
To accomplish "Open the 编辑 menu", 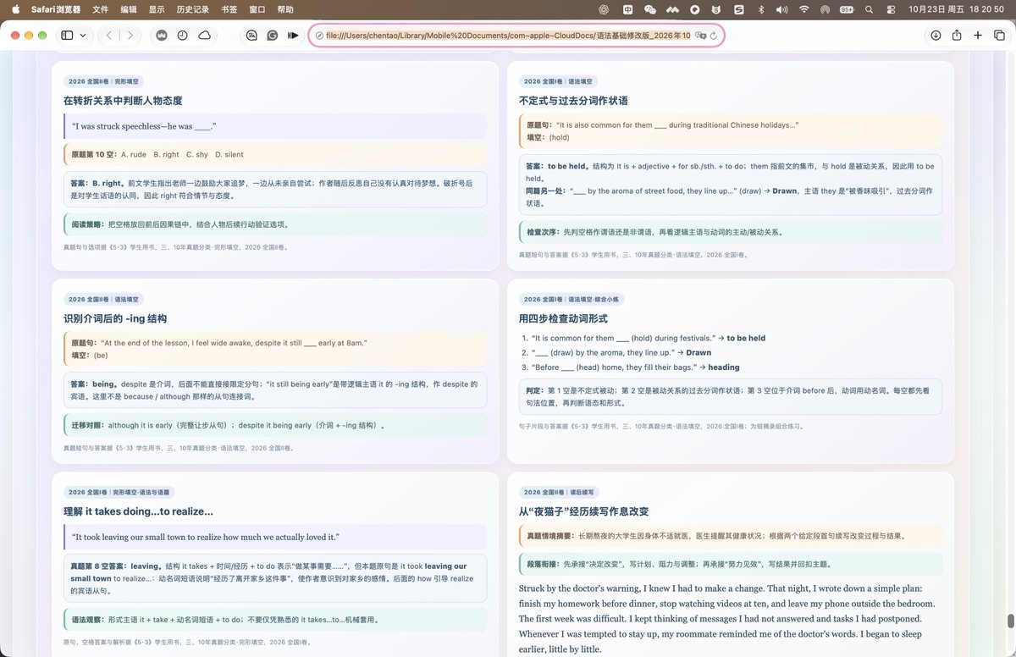I will (129, 9).
